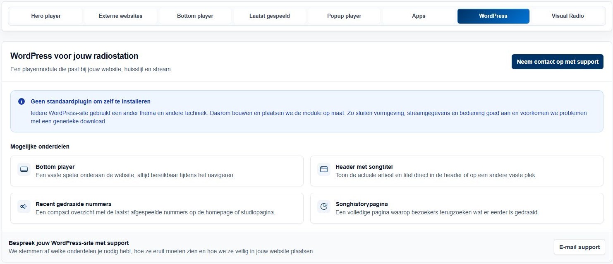This screenshot has width=613, height=264.
Task: Click description 'Een vaste speler onderaan de website'
Action: pyautogui.click(x=135, y=175)
